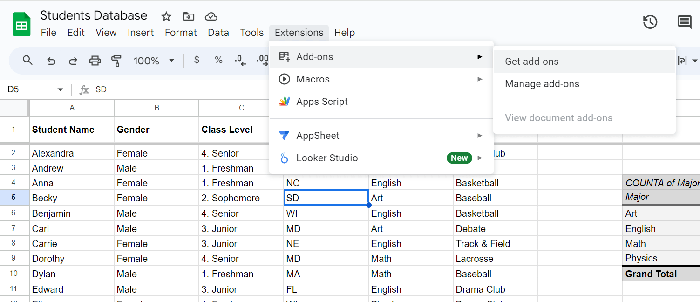Check the cloud document status icon

[x=211, y=17]
